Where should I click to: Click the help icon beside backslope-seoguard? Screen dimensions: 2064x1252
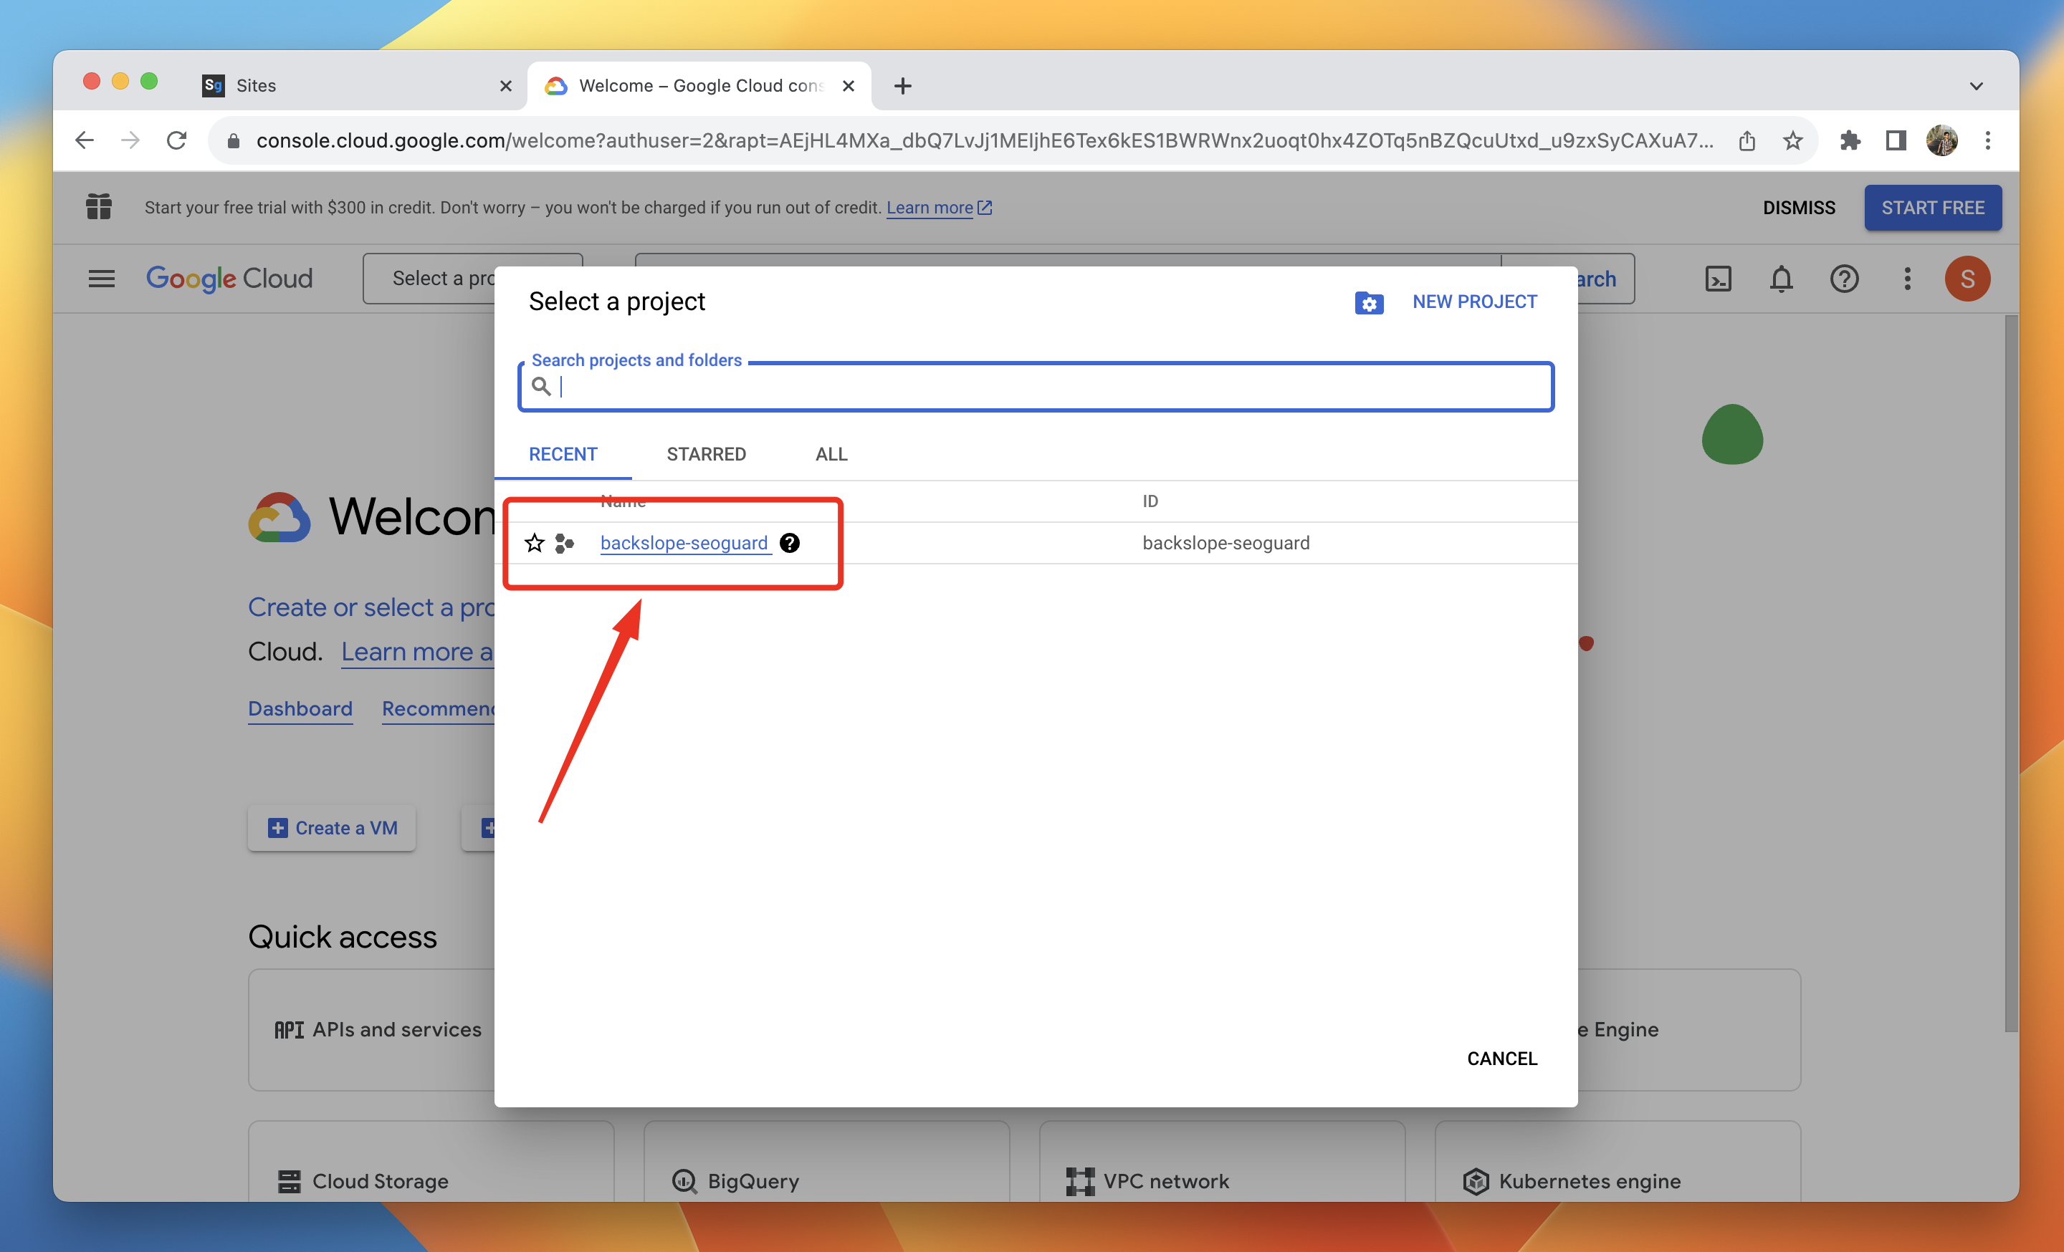coord(789,543)
